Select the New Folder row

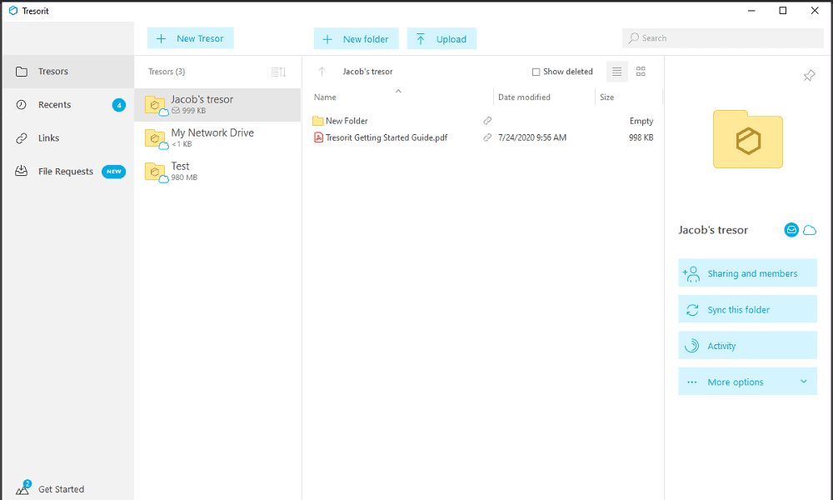(483, 121)
